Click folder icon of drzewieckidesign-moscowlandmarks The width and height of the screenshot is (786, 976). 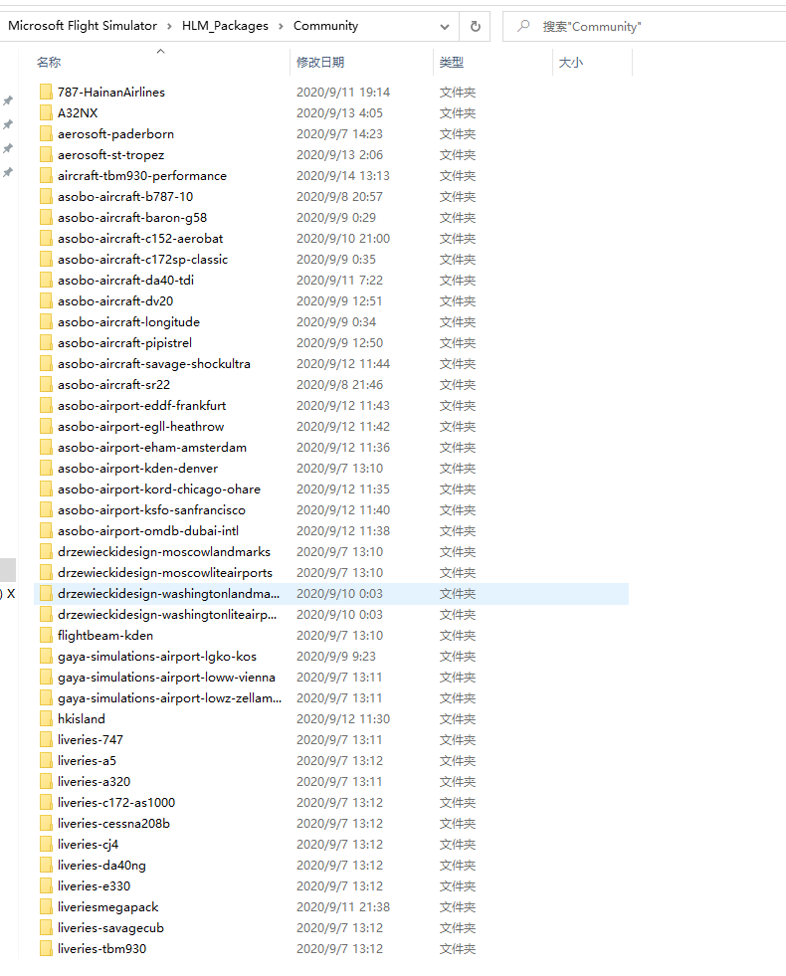[x=46, y=551]
